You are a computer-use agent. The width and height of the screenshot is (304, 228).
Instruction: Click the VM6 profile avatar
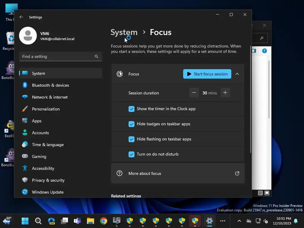[x=28, y=36]
